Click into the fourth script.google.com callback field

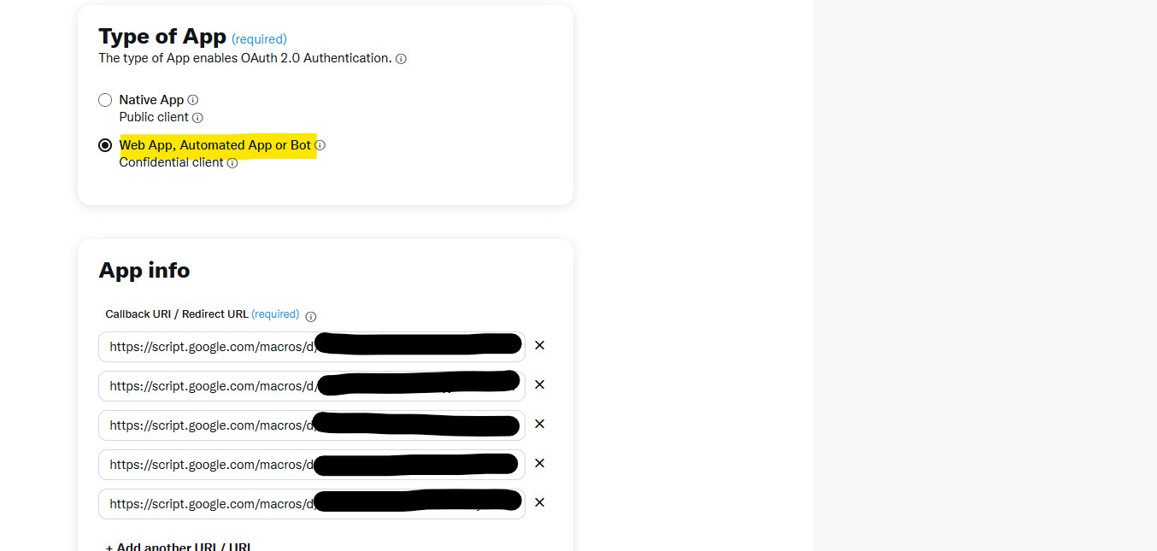[312, 465]
